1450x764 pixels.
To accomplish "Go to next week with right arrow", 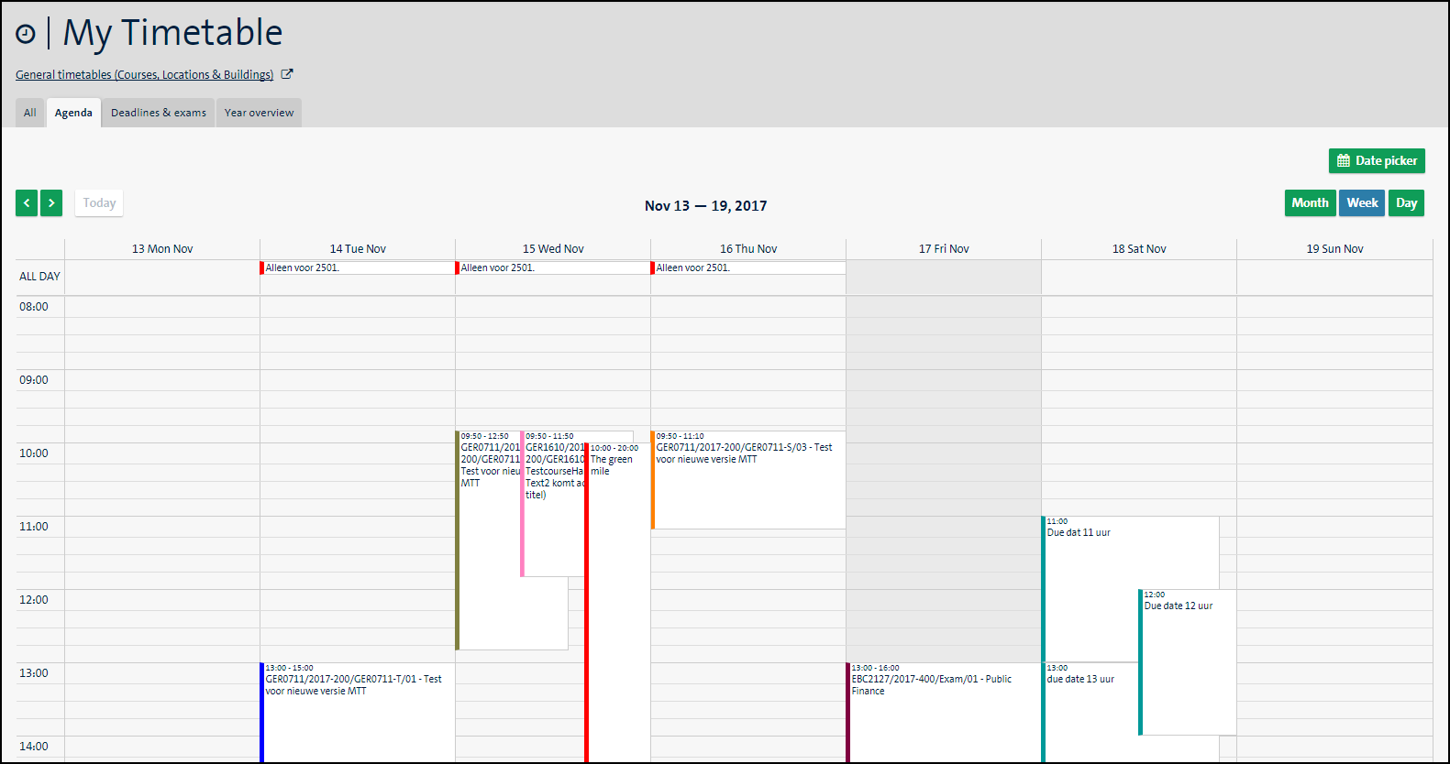I will pos(51,203).
